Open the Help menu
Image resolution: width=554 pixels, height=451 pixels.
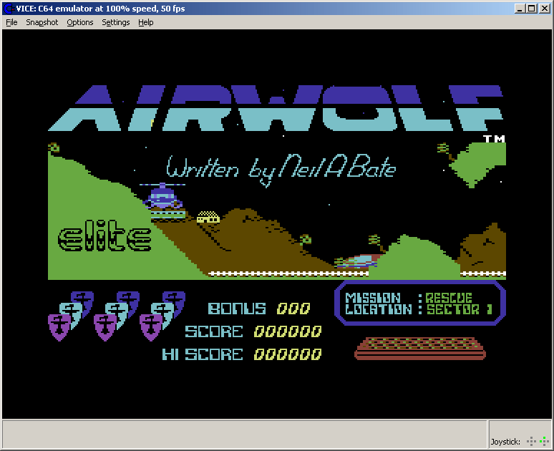tap(146, 22)
